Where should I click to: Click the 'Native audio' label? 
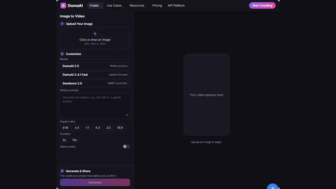[x=68, y=147]
